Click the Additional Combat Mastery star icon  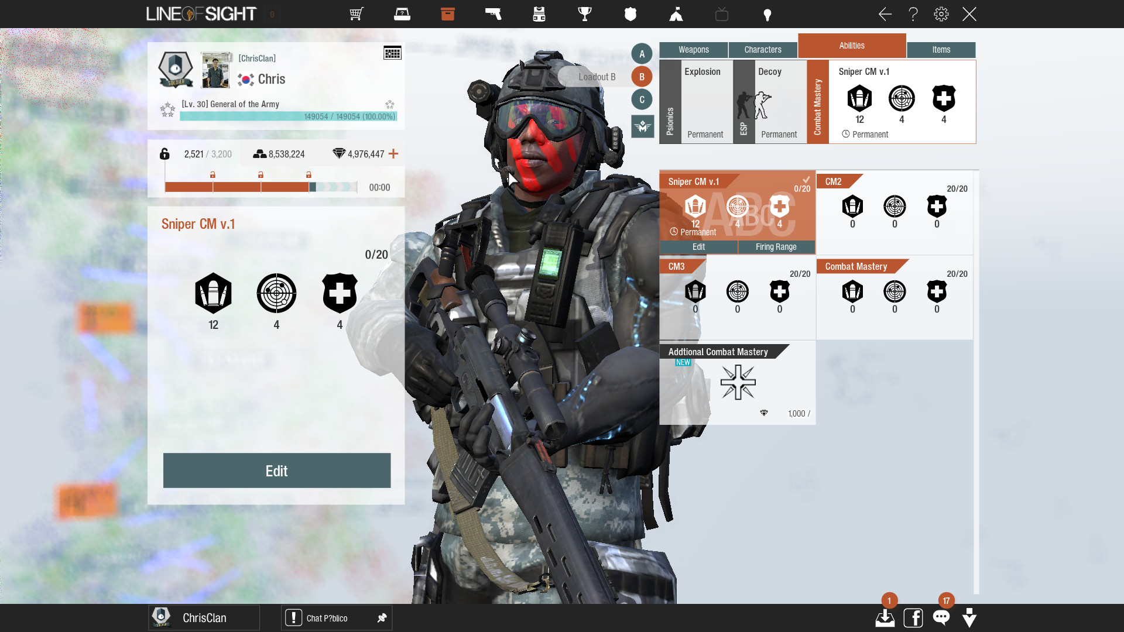pos(737,384)
